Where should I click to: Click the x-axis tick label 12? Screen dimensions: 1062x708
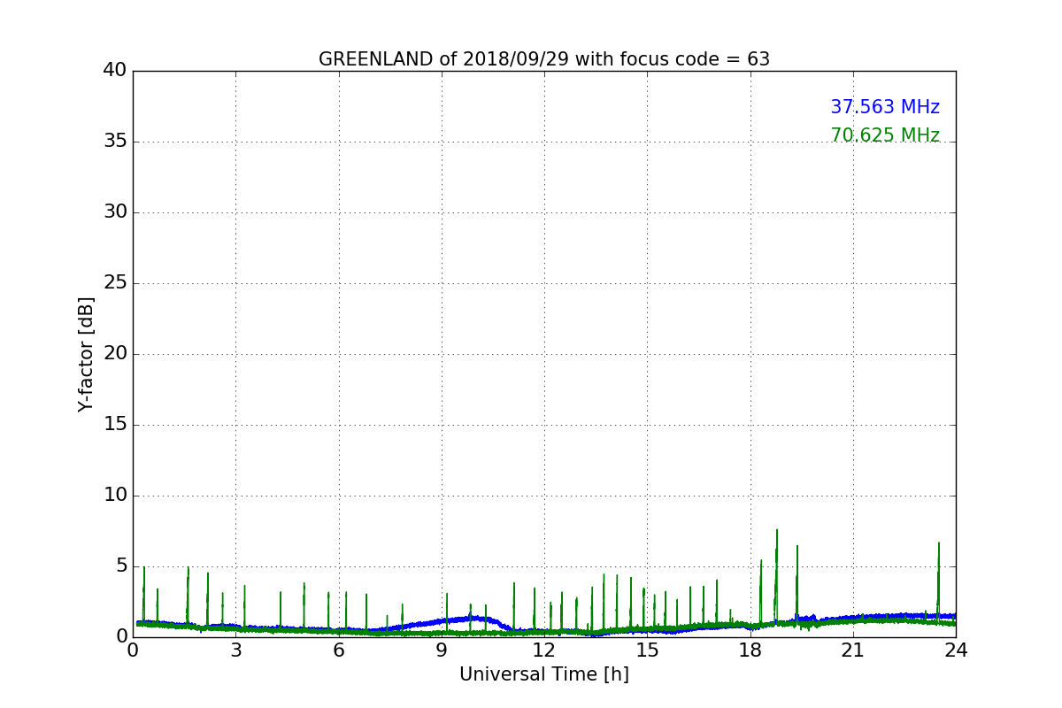coord(544,650)
